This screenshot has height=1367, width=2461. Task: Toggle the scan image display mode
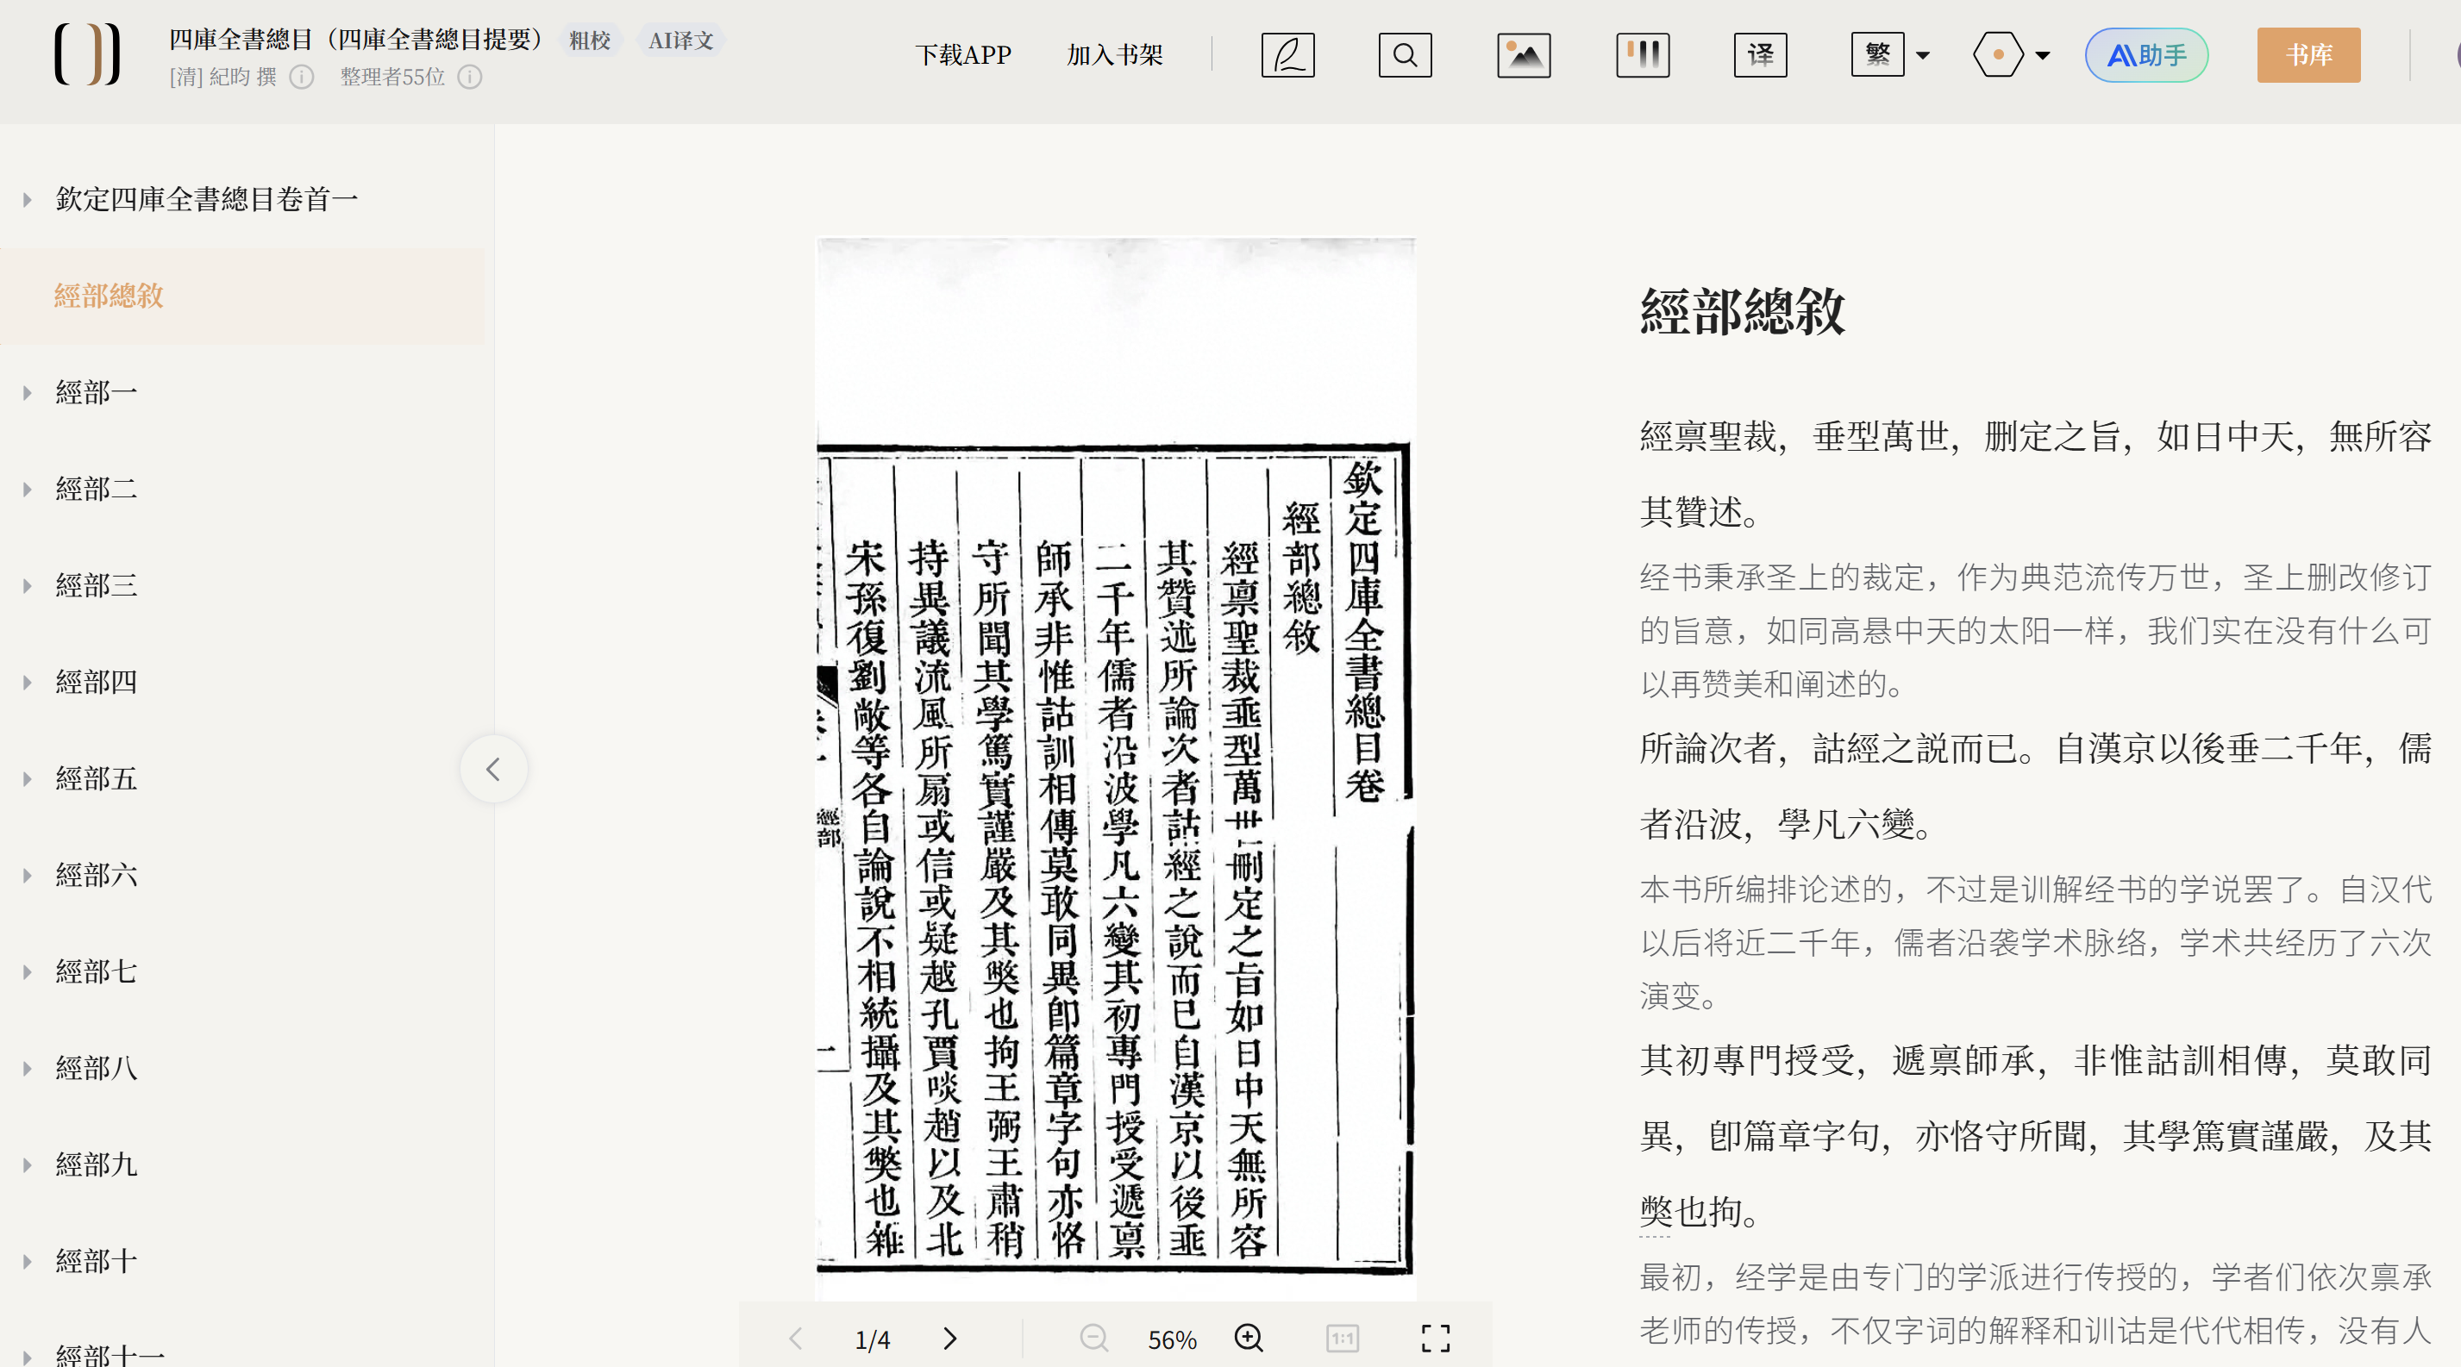1522,54
